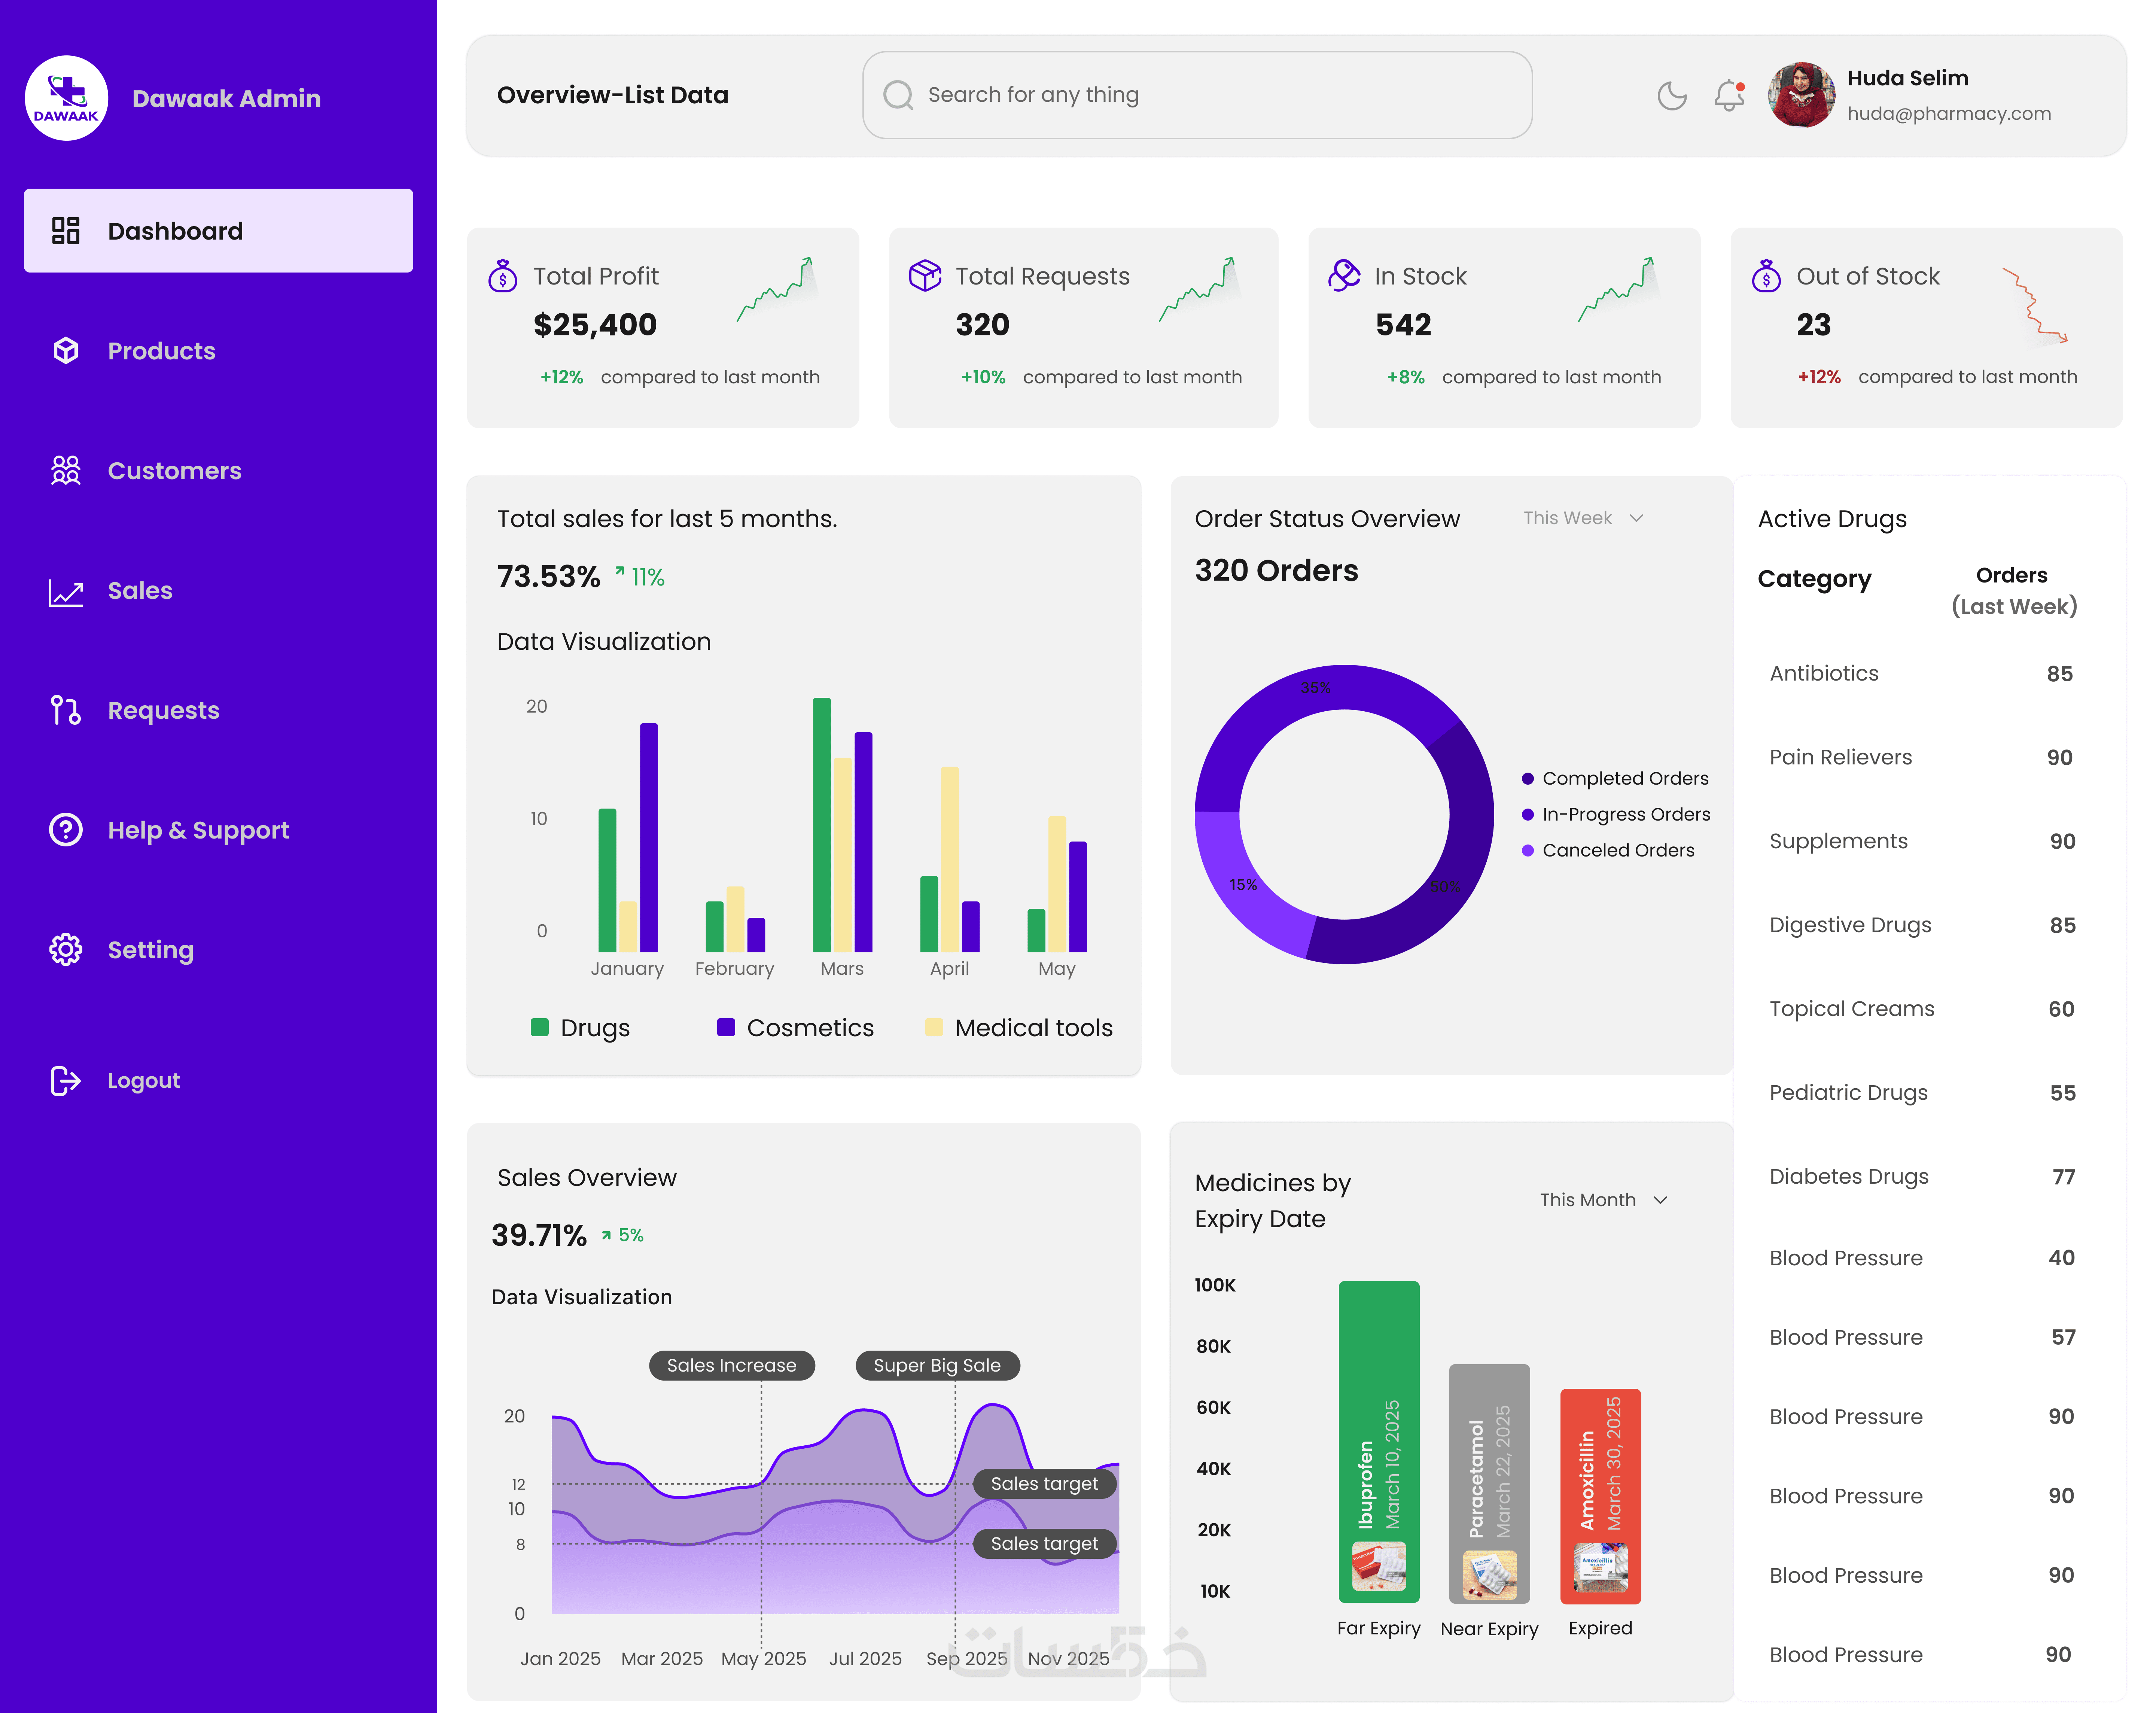Click the Total Requests box icon
Screen dimensions: 2156x1713
tap(924, 276)
